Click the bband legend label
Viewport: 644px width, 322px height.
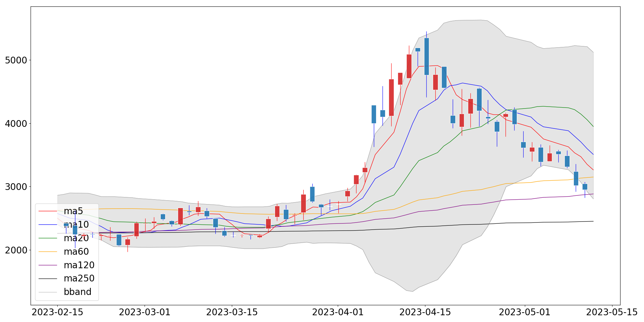pyautogui.click(x=78, y=292)
